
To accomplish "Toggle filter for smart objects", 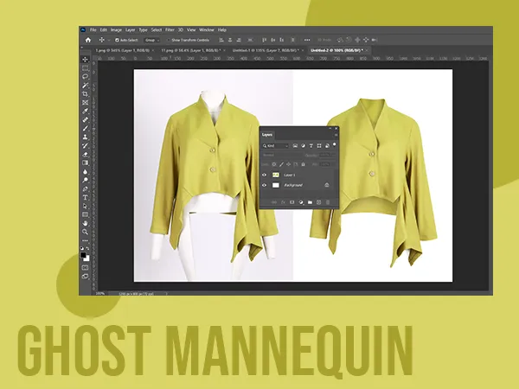I will 327,145.
